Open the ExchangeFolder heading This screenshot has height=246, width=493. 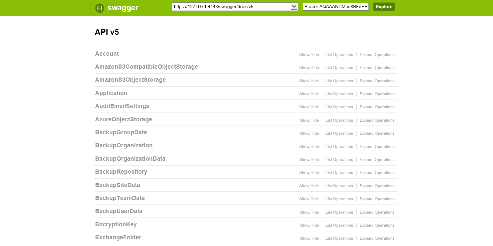pos(118,237)
